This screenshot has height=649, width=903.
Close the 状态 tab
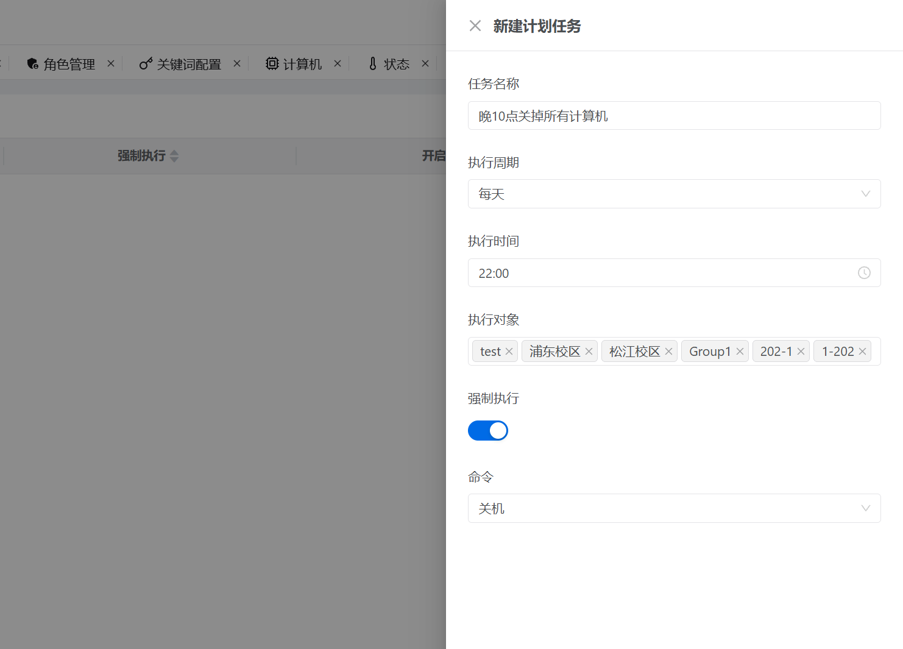coord(425,63)
